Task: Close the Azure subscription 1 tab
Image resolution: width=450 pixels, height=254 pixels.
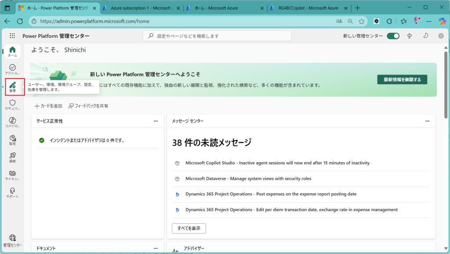Action: pyautogui.click(x=178, y=8)
